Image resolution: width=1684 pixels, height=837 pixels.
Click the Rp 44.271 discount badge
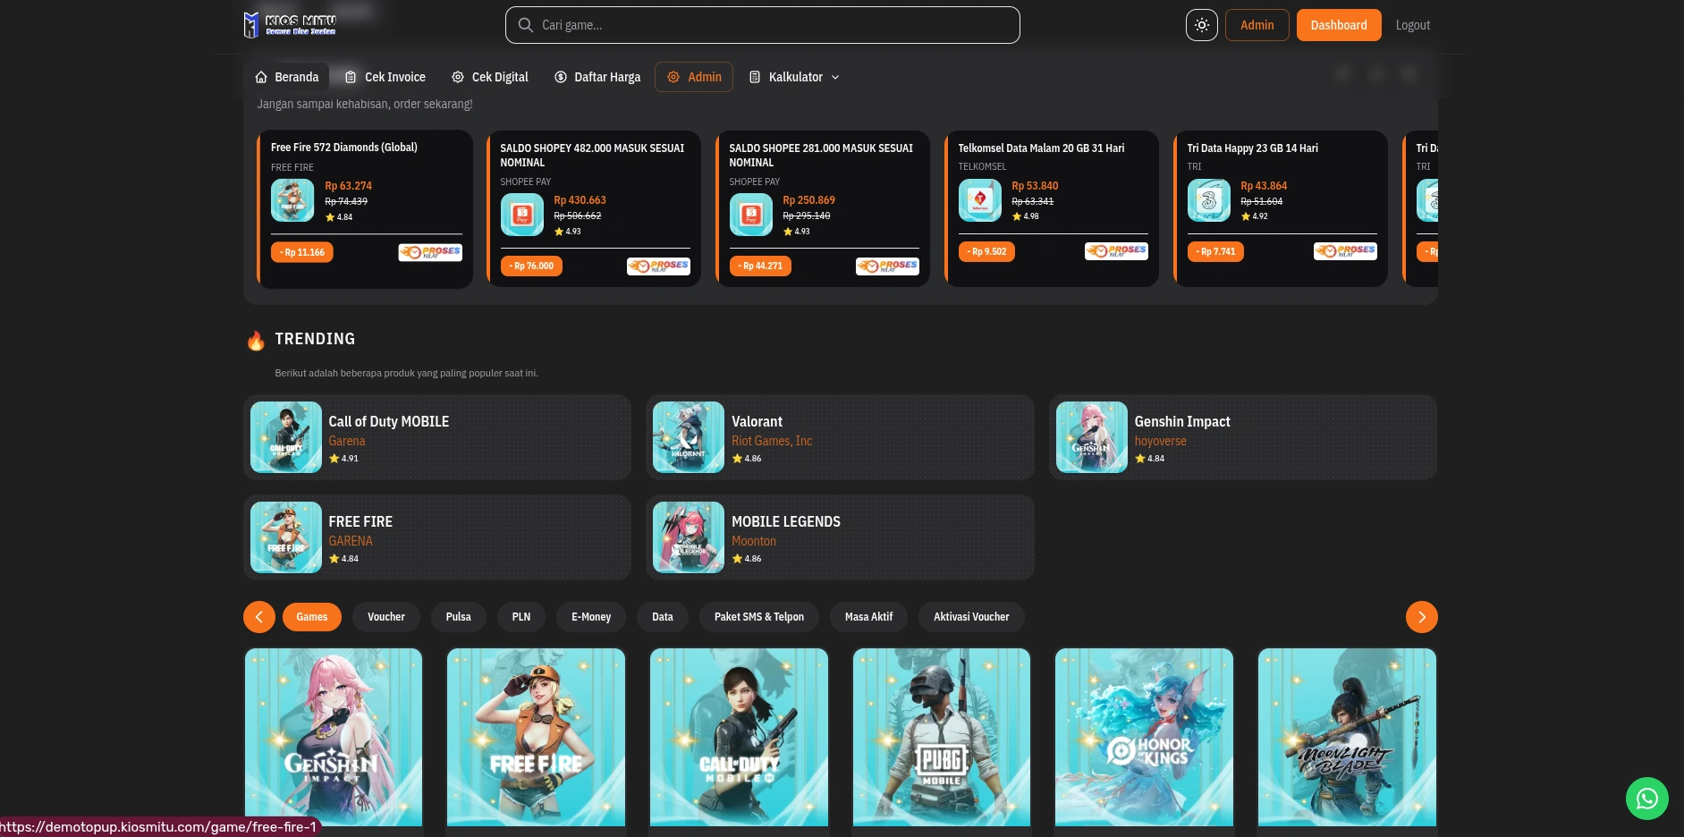(760, 266)
